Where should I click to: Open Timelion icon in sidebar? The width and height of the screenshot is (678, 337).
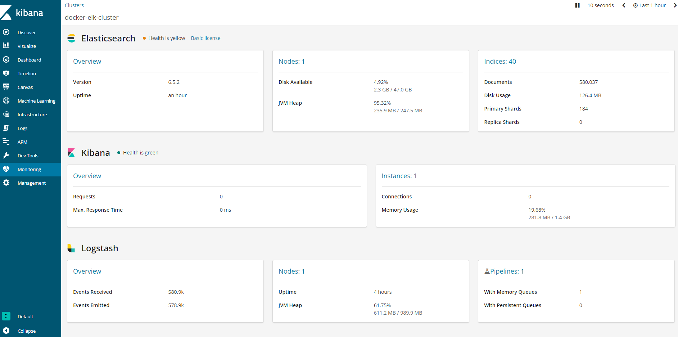(6, 73)
